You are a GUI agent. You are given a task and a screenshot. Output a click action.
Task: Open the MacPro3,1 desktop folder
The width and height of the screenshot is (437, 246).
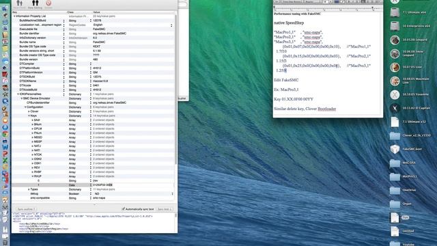[x=395, y=176]
